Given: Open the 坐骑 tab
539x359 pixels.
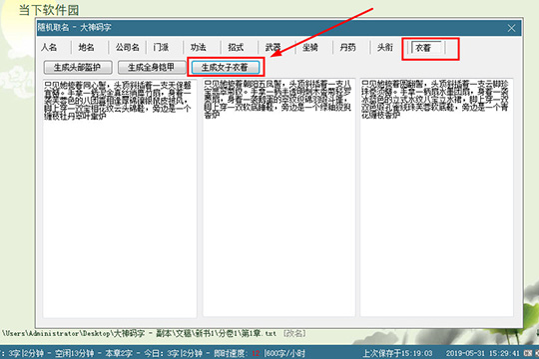Looking at the screenshot, I should 310,47.
